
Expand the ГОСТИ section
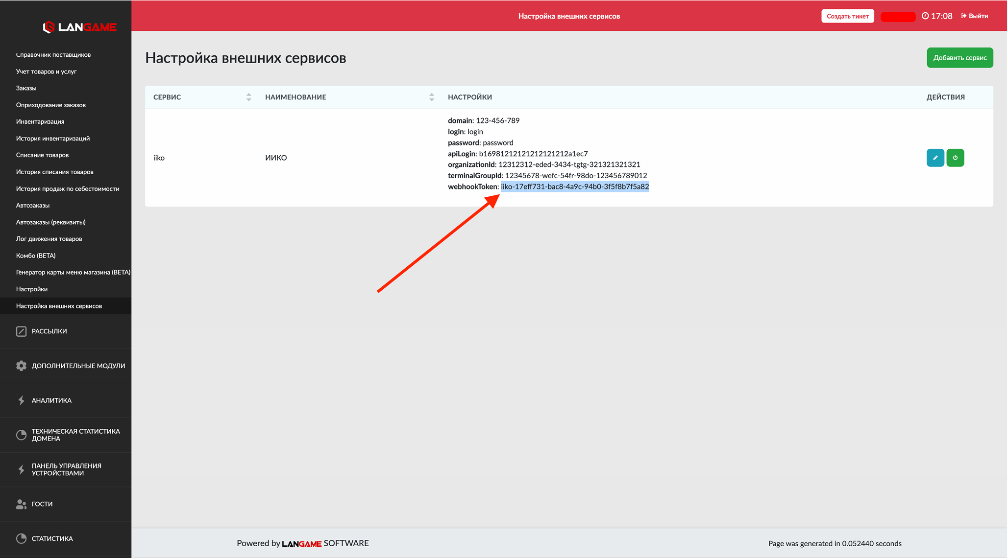[66, 504]
